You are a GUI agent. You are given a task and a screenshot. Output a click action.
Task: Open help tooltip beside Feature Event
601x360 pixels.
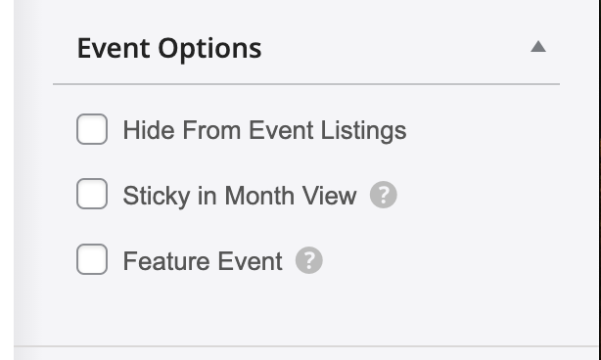pos(309,260)
